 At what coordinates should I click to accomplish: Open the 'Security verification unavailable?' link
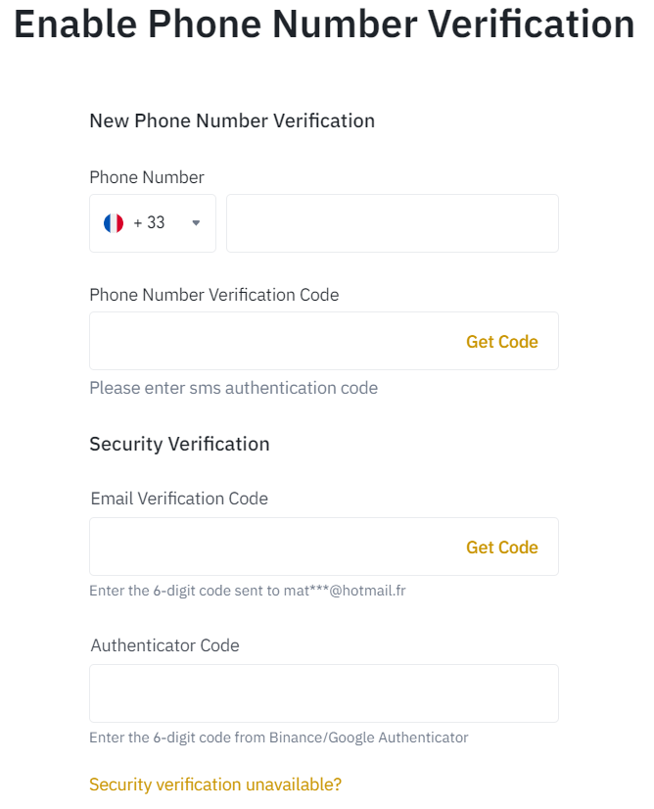coord(215,785)
